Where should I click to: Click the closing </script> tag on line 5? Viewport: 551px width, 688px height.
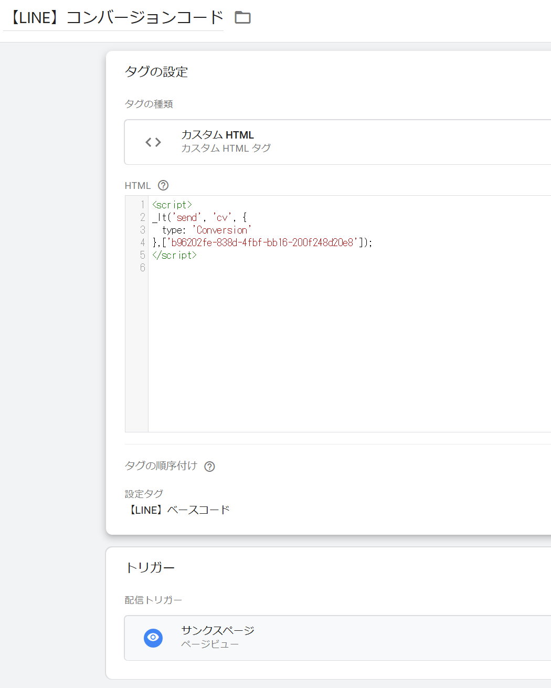click(x=174, y=255)
